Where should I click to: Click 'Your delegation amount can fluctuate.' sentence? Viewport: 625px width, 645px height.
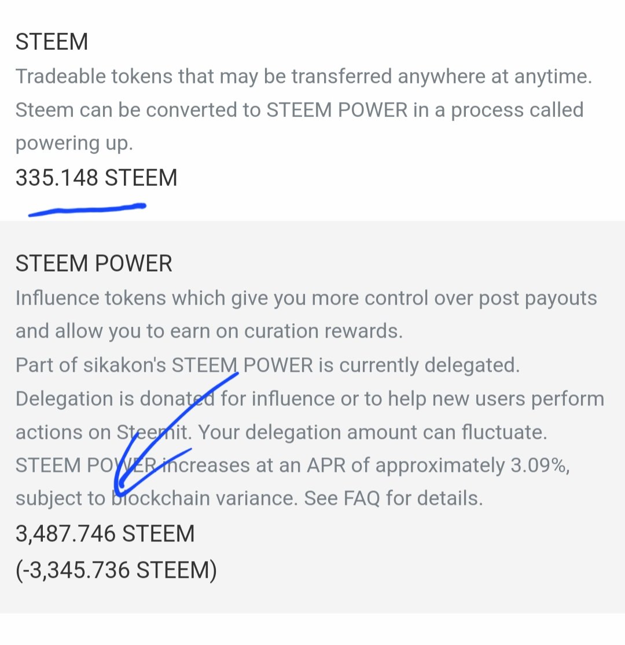(373, 432)
